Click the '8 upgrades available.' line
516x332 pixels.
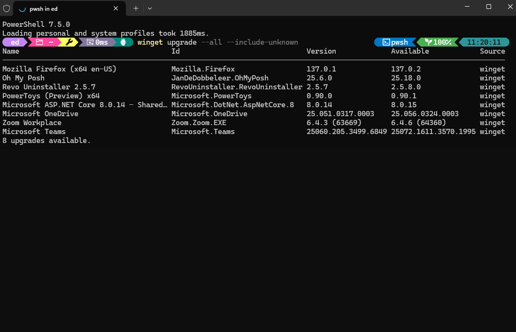[x=46, y=141]
